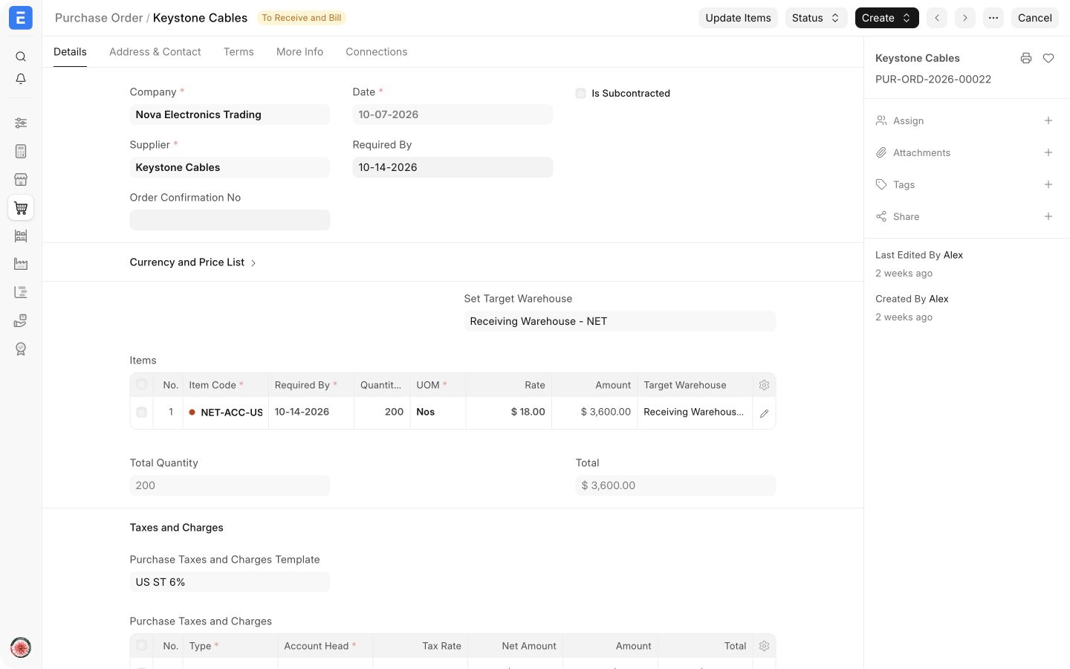Screen dimensions: 1070x669
Task: Toggle Is Subcontracted checkbox
Action: (x=581, y=94)
